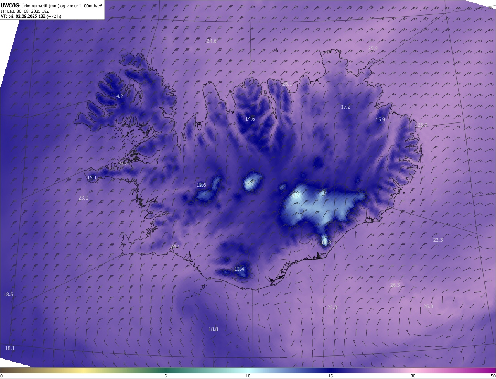This screenshot has width=496, height=379.
Task: Click the 25.3 value label on the map
Action: click(332, 307)
